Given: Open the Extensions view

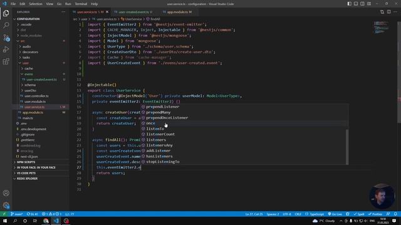Looking at the screenshot, I should coord(6,61).
